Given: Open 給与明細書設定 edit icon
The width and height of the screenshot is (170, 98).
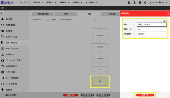Looking at the screenshot, I should click(x=2, y=66).
